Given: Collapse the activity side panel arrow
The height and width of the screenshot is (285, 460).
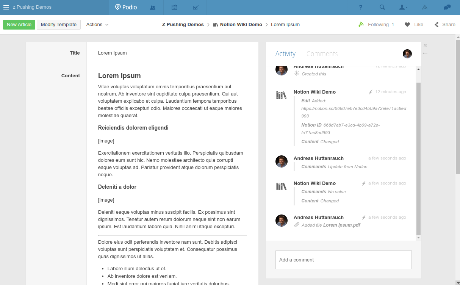Looking at the screenshot, I should 425,53.
